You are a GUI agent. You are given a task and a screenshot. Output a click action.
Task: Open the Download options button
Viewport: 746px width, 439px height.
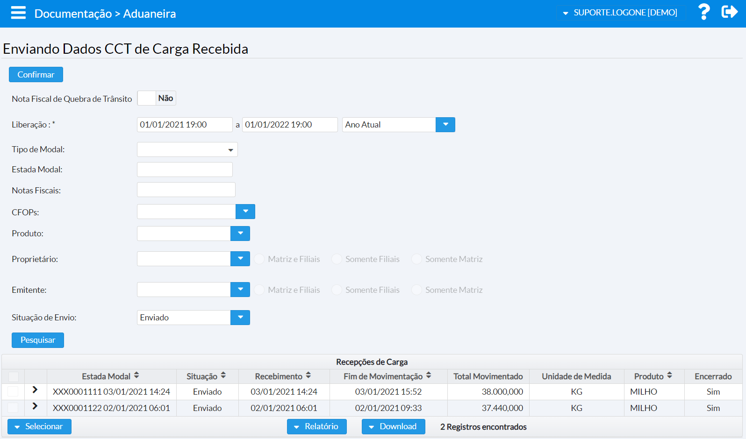[393, 427]
